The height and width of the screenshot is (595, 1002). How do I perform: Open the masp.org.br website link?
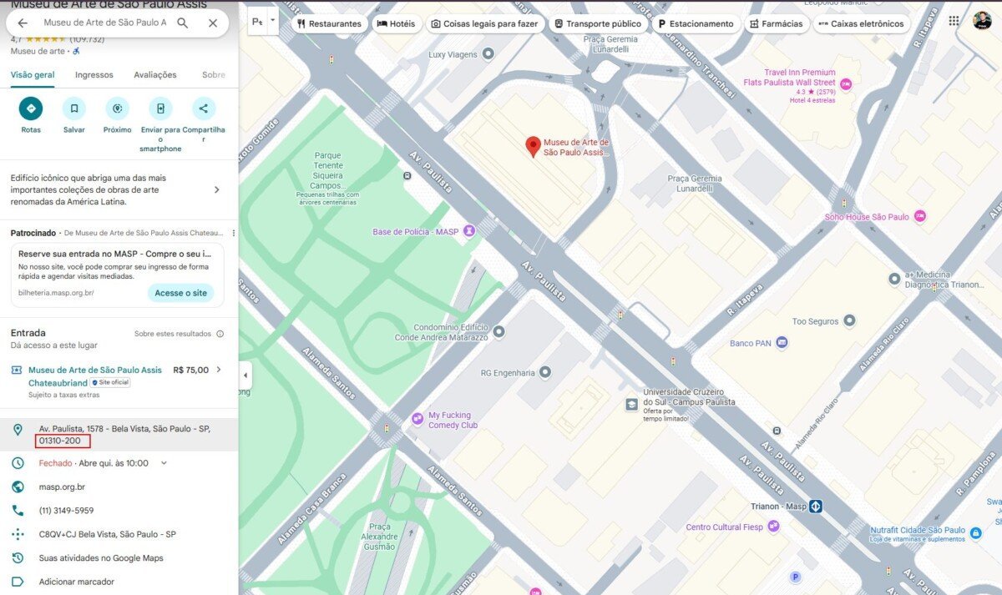tap(62, 487)
